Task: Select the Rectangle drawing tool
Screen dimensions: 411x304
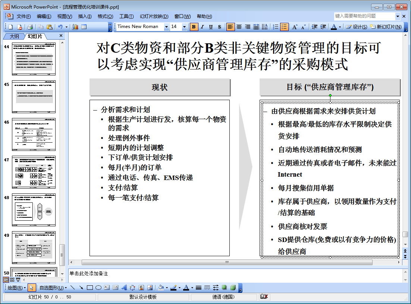Action: (90, 288)
